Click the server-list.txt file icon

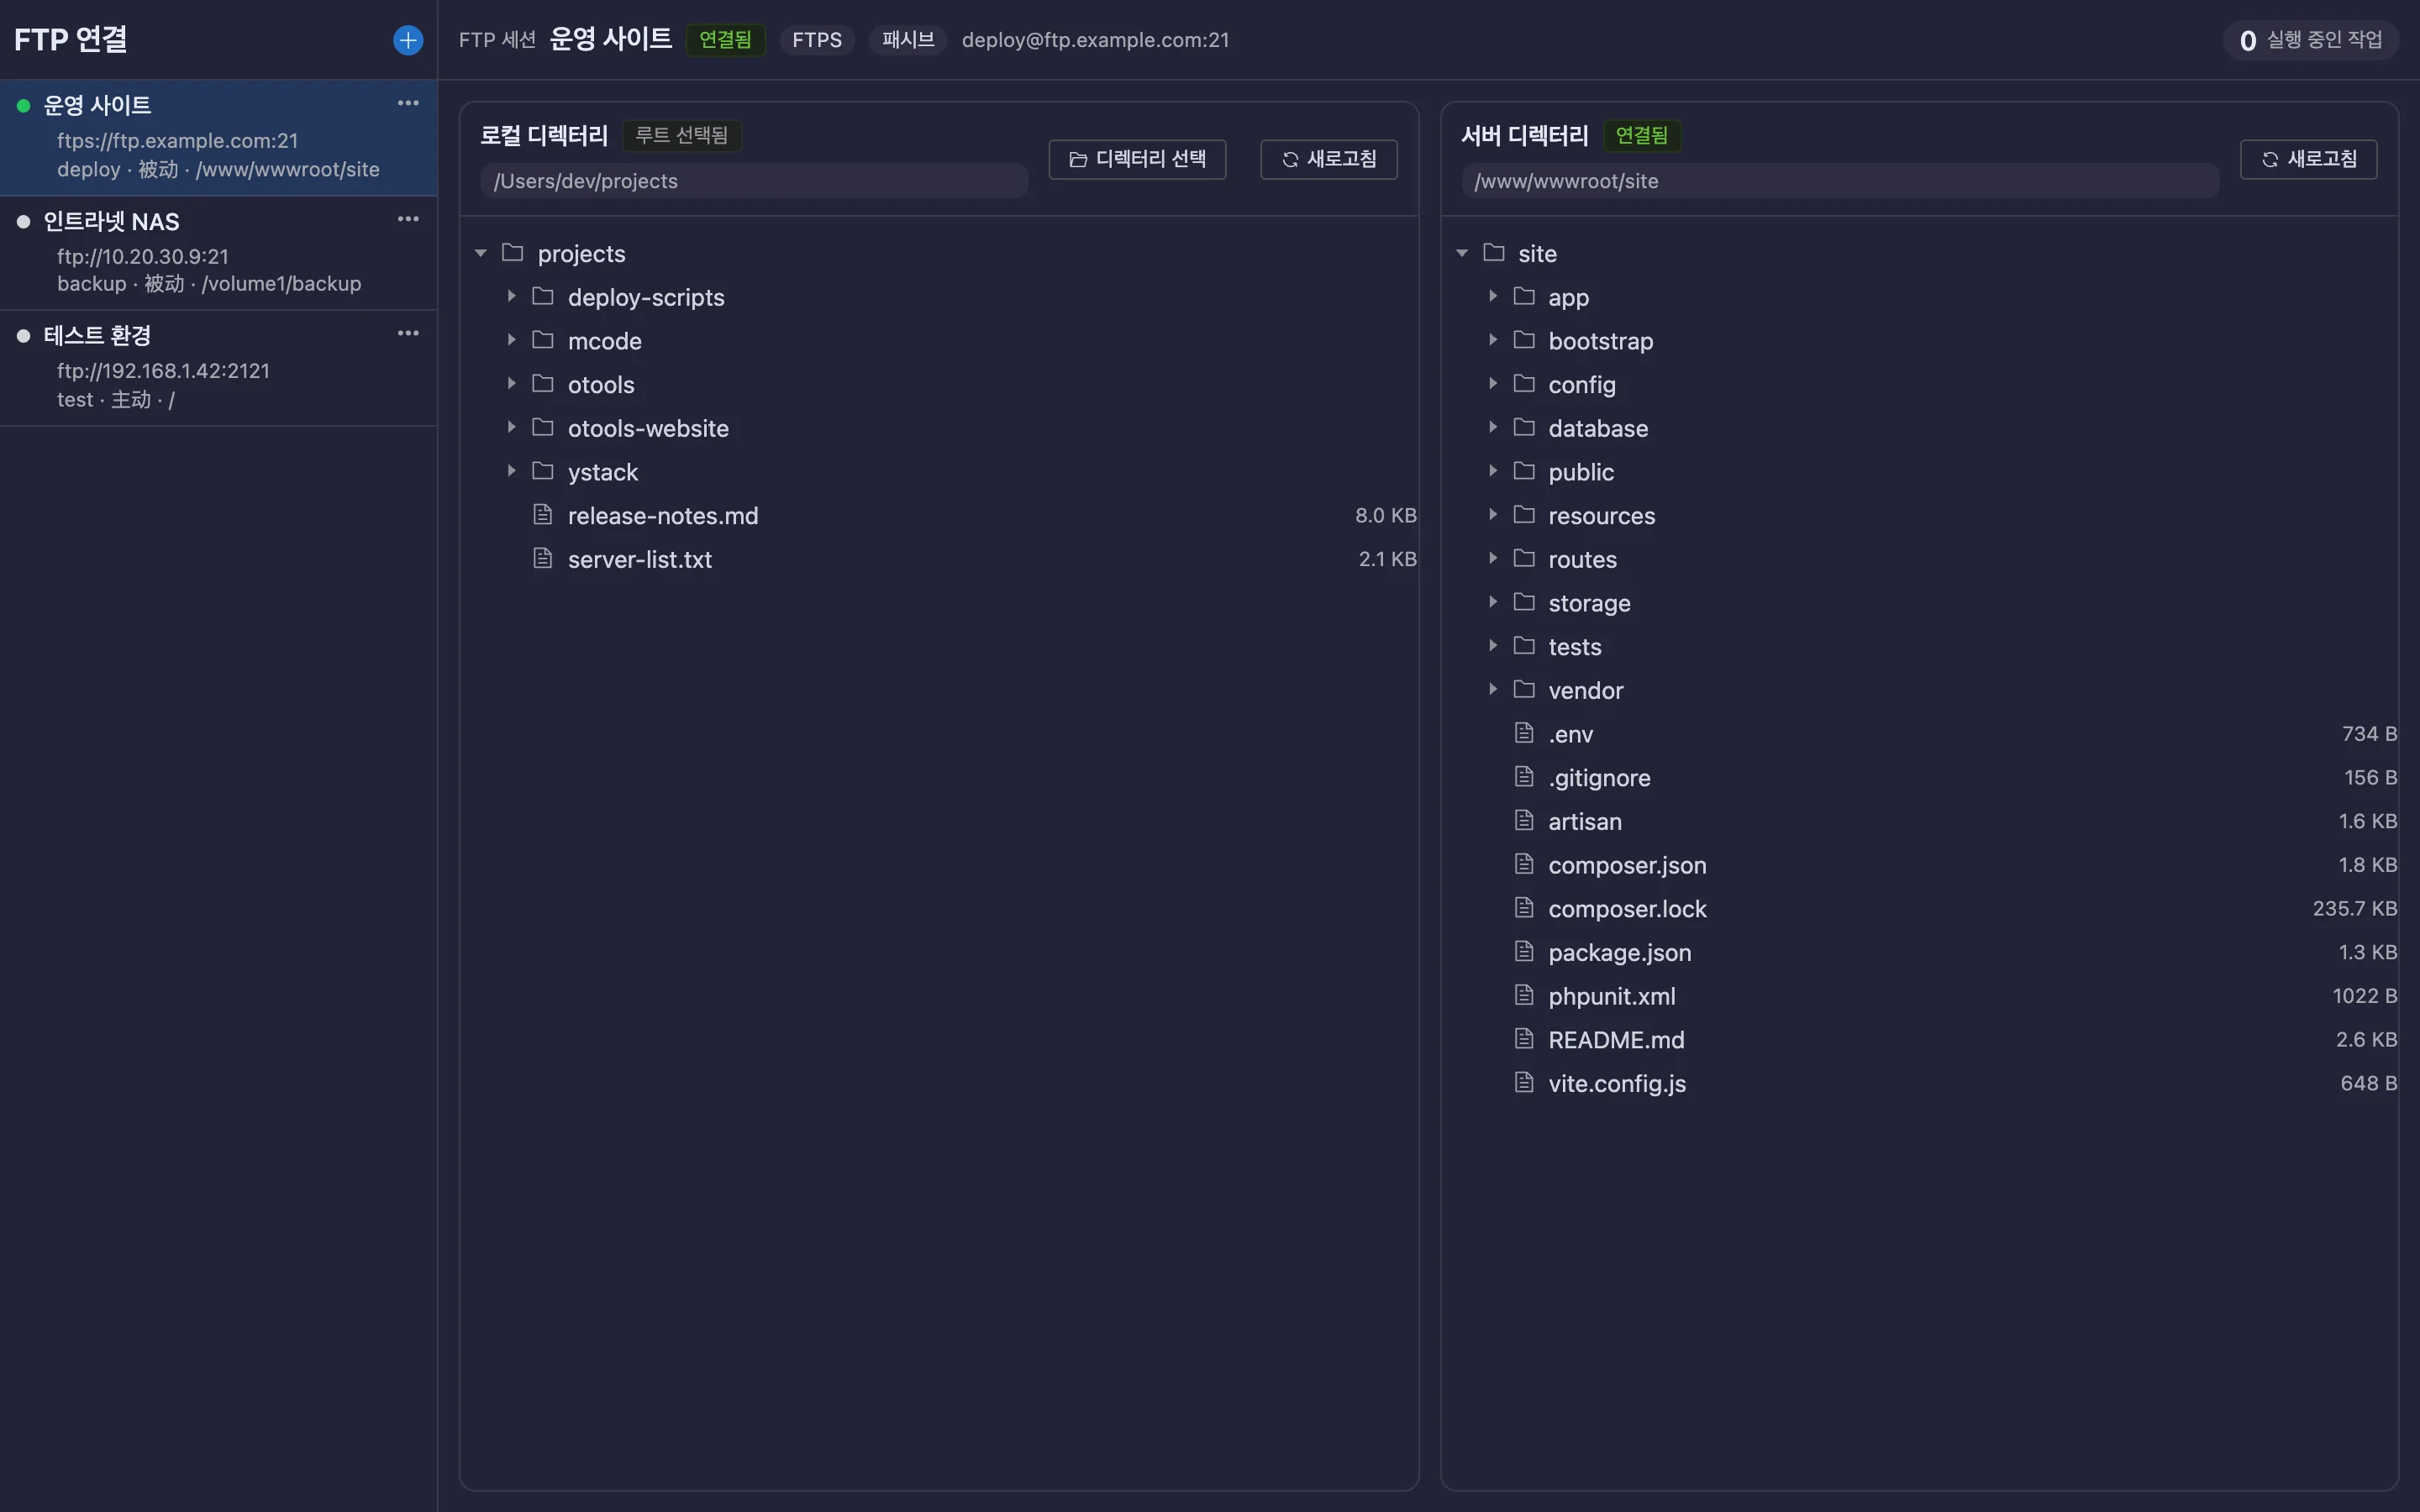pos(543,558)
